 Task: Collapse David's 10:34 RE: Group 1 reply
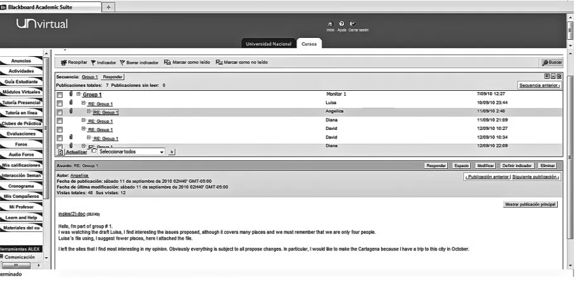point(89,137)
